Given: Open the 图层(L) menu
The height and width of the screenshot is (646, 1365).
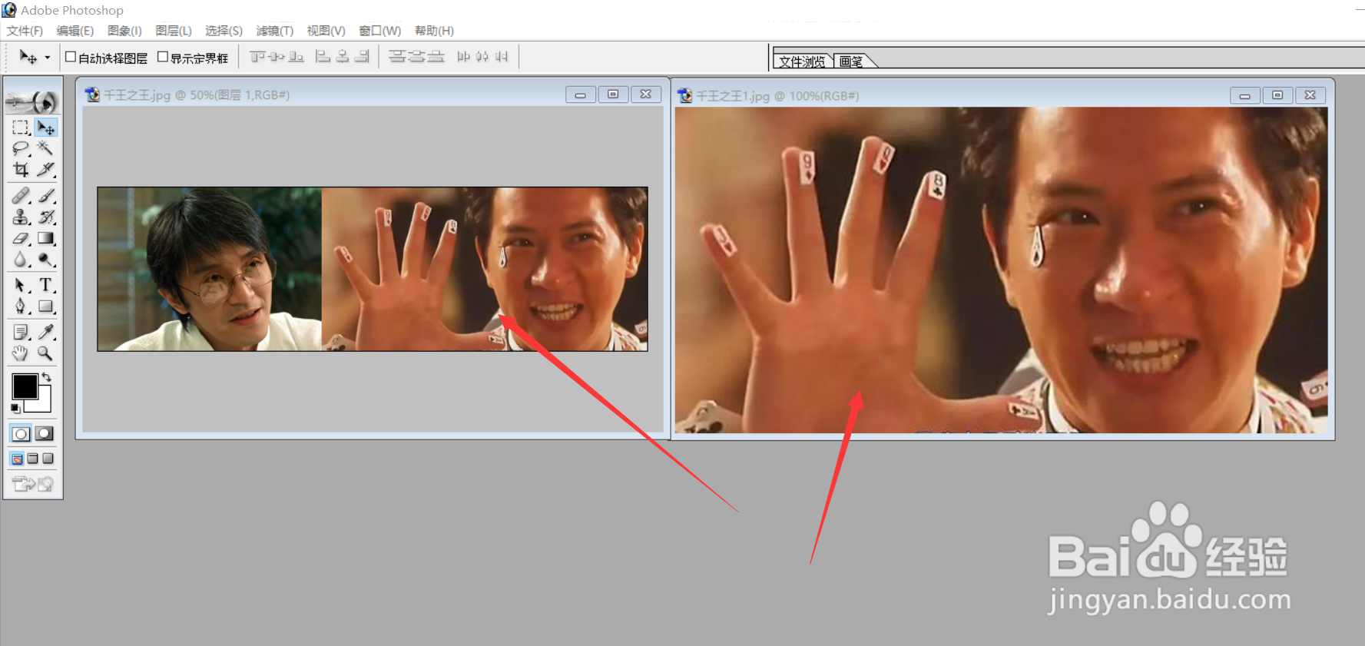Looking at the screenshot, I should (174, 31).
